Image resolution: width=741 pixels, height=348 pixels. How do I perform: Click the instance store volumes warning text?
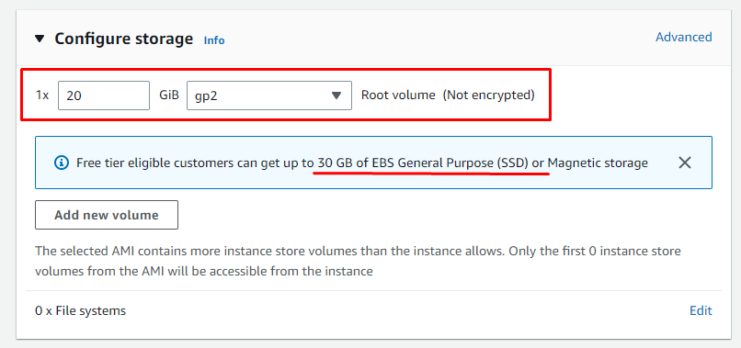(x=358, y=261)
